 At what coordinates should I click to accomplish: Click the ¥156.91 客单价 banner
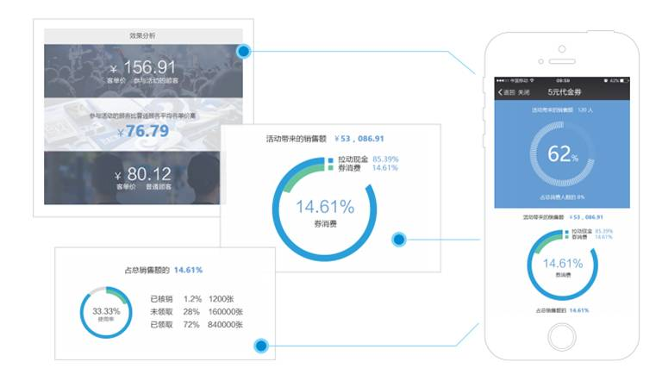(x=143, y=72)
